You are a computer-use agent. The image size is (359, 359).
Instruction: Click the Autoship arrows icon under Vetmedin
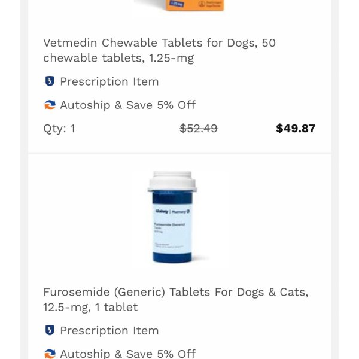50,105
